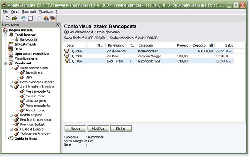Click the Conti bancari coins icon
Image resolution: width=249 pixels, height=157 pixels.
pyautogui.click(x=11, y=35)
